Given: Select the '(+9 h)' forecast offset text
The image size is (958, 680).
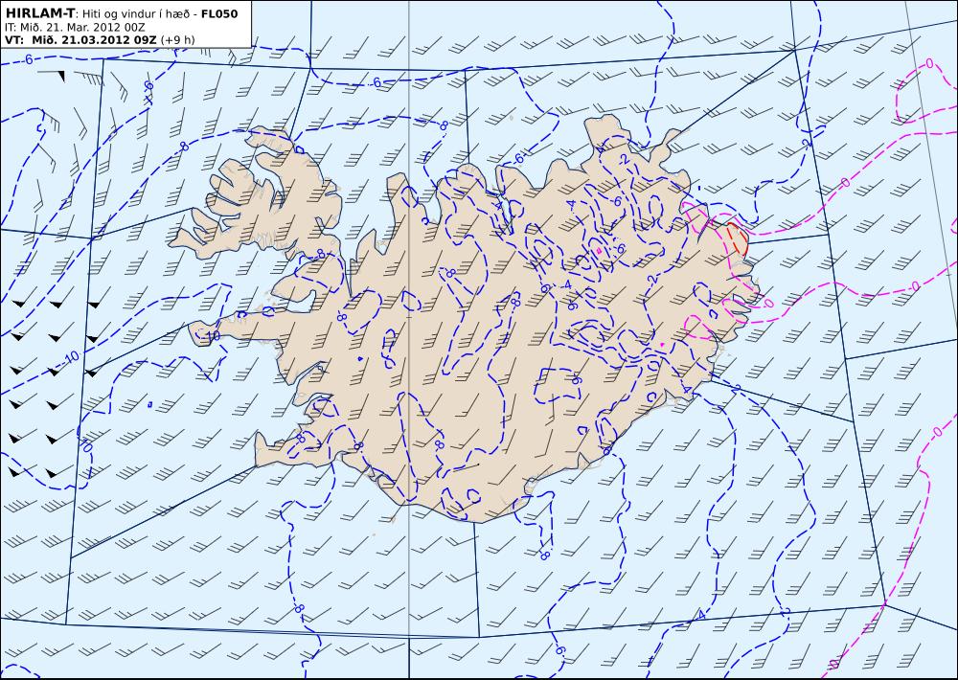Looking at the screenshot, I should tap(177, 40).
